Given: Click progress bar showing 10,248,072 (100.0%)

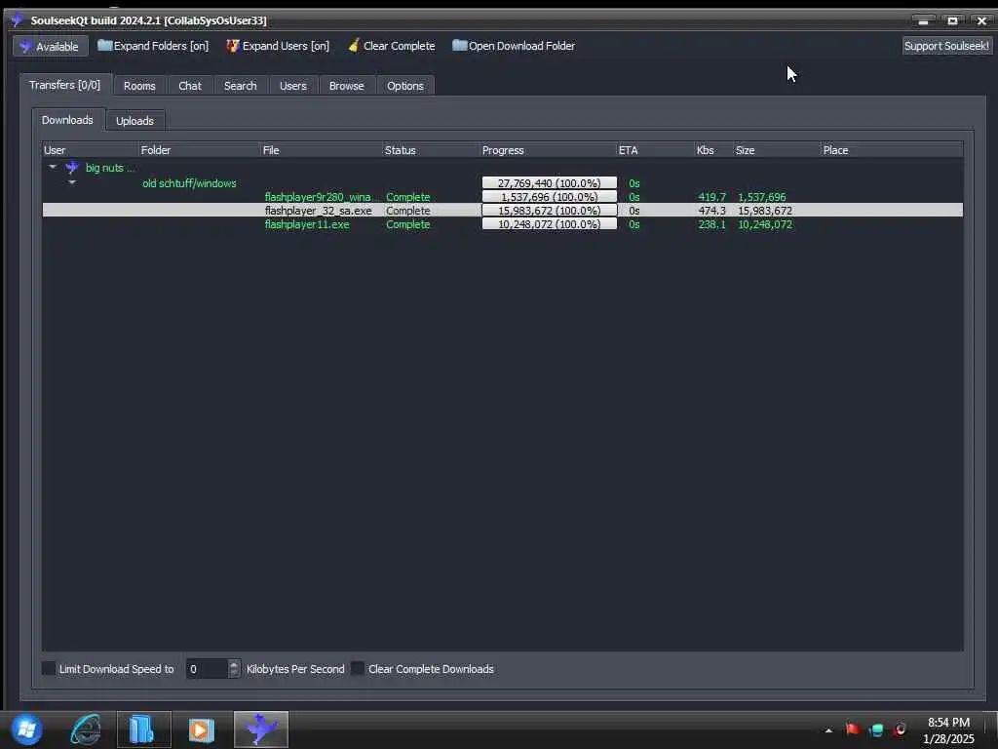Looking at the screenshot, I should 550,224.
